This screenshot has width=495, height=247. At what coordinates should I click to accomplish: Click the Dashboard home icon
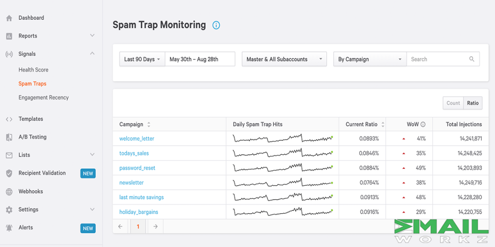pyautogui.click(x=9, y=18)
